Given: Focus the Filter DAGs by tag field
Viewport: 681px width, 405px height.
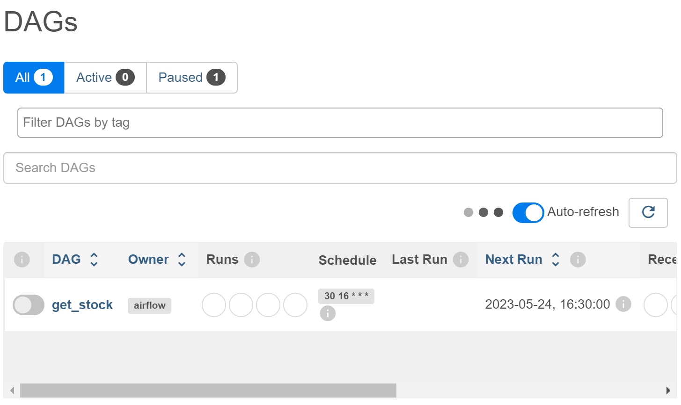Looking at the screenshot, I should pyautogui.click(x=340, y=123).
